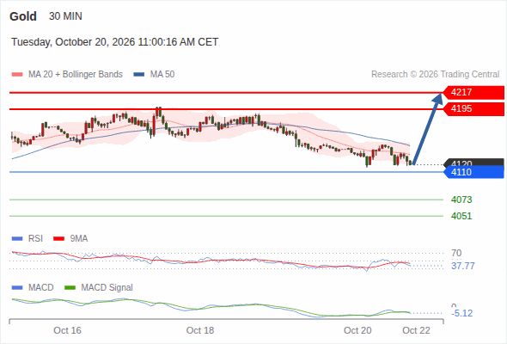Click the Research © 2026 Trading Central credit
507x344 pixels.
coord(435,75)
